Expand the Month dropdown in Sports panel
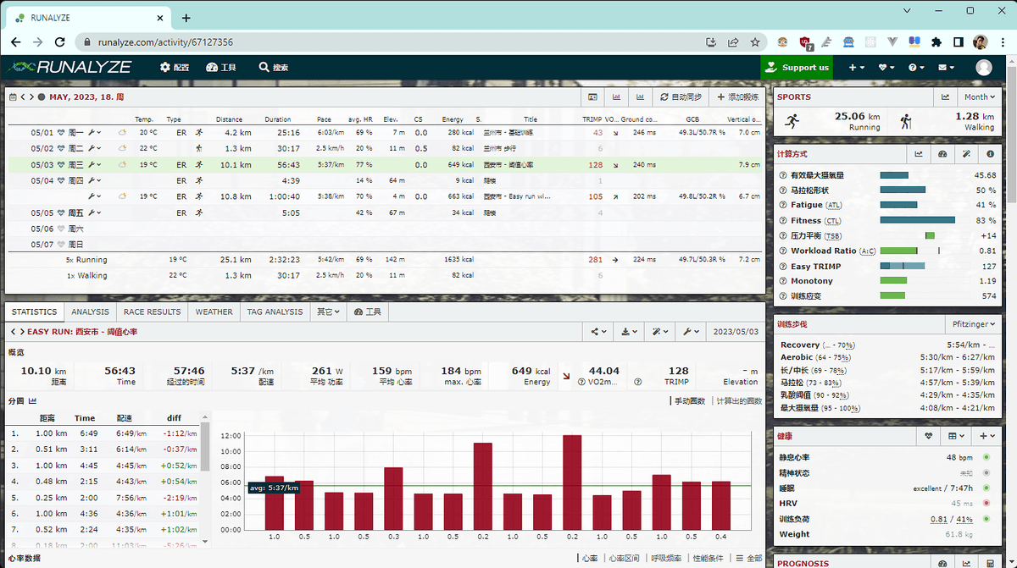The image size is (1017, 568). tap(980, 97)
